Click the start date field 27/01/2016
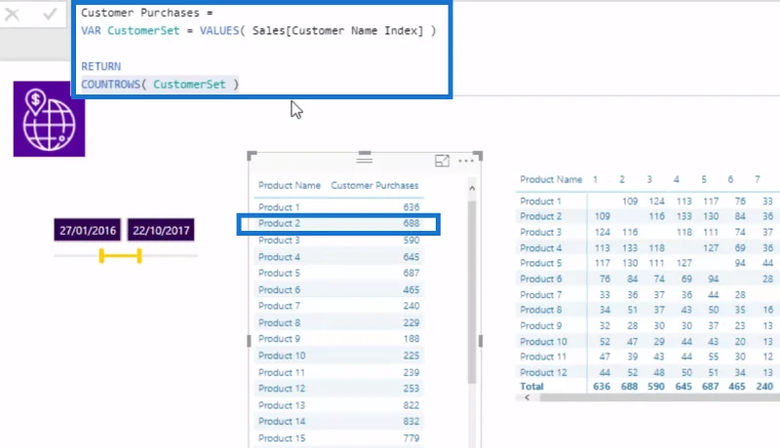The width and height of the screenshot is (780, 448). tap(88, 231)
